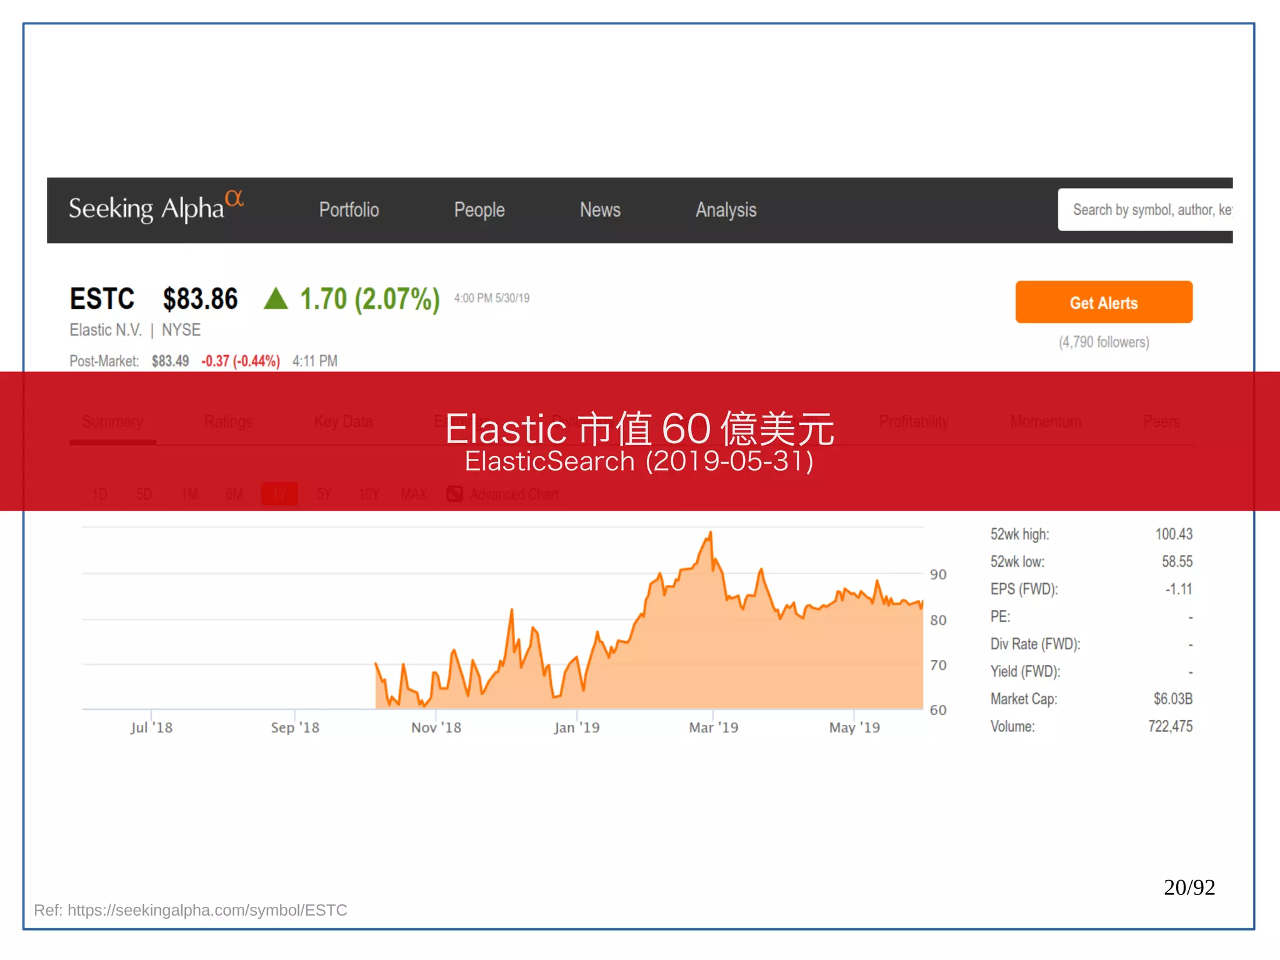Click the 4,790 followers text
The height and width of the screenshot is (960, 1280).
1104,342
